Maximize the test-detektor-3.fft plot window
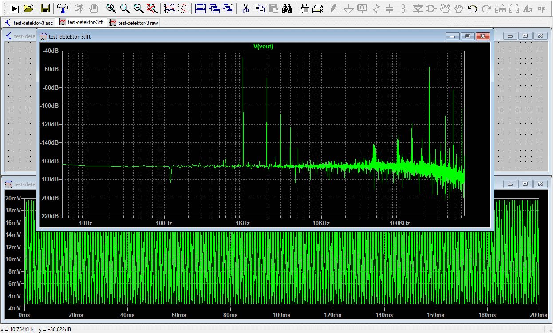 click(467, 36)
